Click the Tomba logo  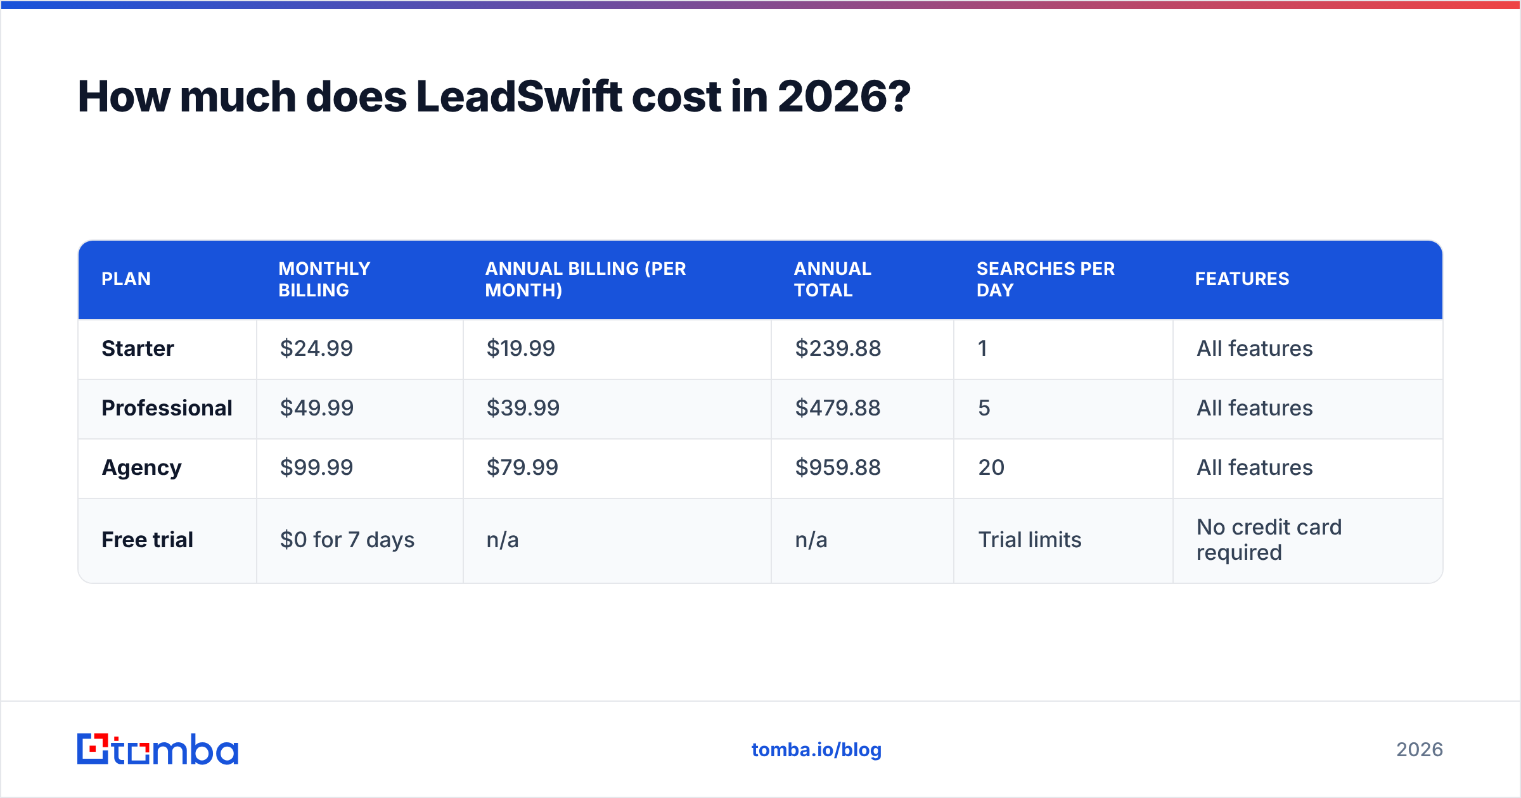pos(158,749)
